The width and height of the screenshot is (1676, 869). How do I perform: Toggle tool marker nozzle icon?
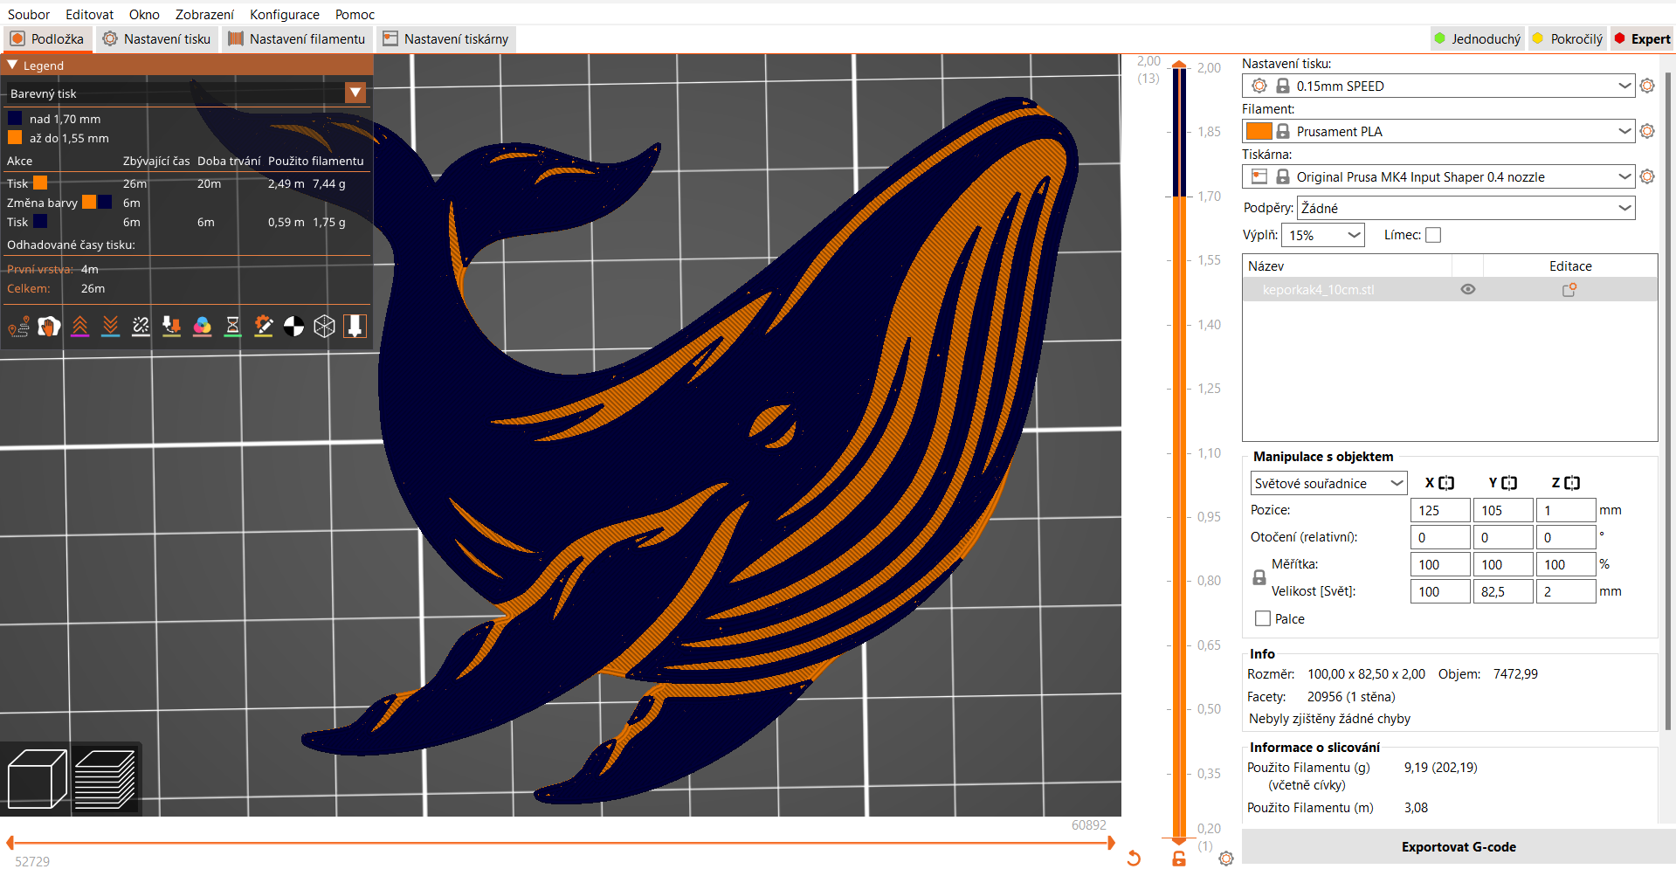355,327
